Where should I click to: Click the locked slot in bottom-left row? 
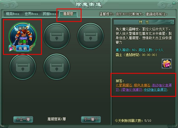23,67
